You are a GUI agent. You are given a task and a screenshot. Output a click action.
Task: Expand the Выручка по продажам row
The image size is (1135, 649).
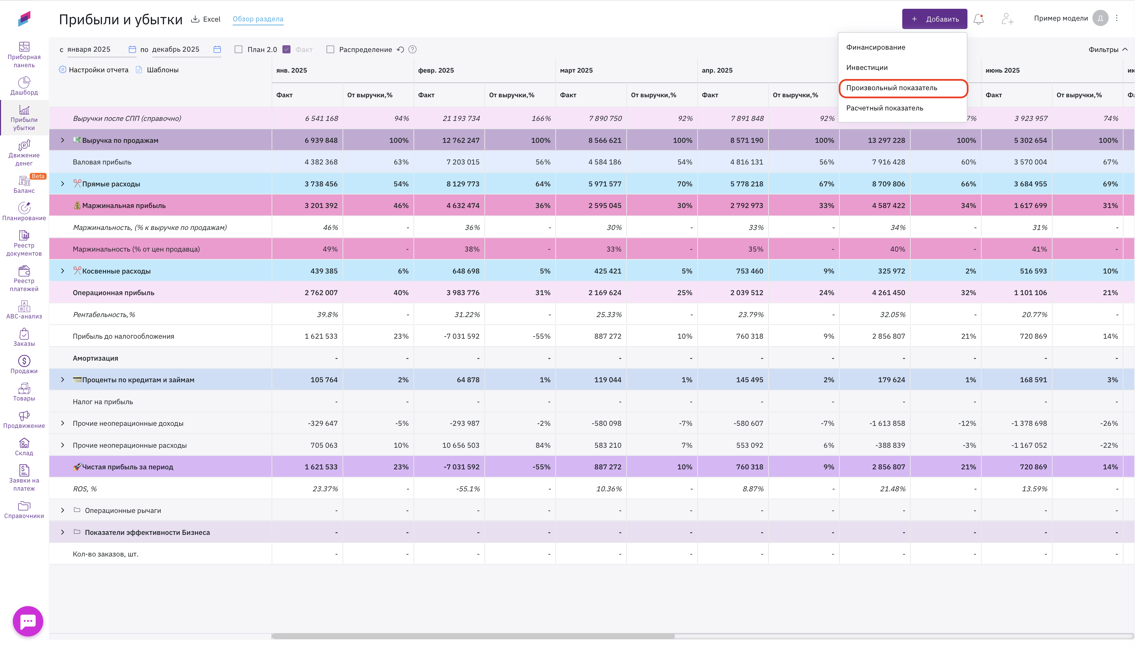(62, 140)
